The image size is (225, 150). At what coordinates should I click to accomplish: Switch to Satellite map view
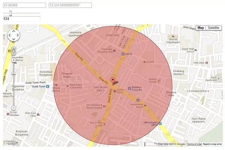[213, 28]
